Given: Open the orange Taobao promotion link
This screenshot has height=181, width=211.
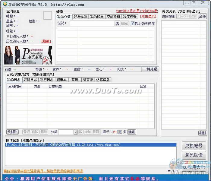Looking at the screenshot, I should 43,171.
